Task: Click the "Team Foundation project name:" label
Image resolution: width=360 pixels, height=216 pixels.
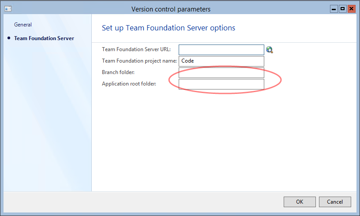Action: [x=139, y=61]
